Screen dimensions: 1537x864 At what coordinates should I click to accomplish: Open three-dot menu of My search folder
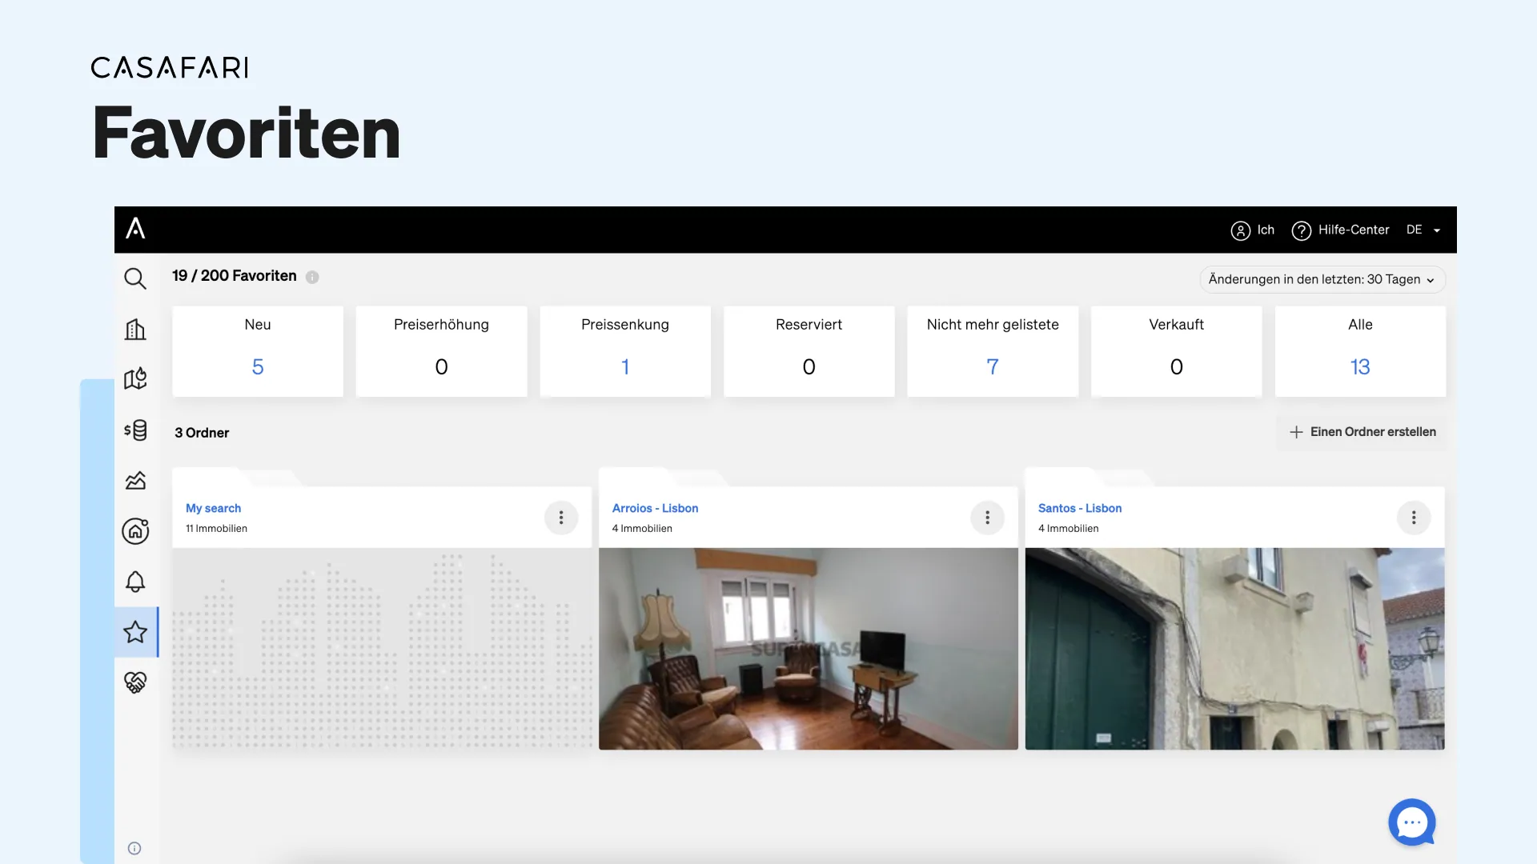[561, 518]
